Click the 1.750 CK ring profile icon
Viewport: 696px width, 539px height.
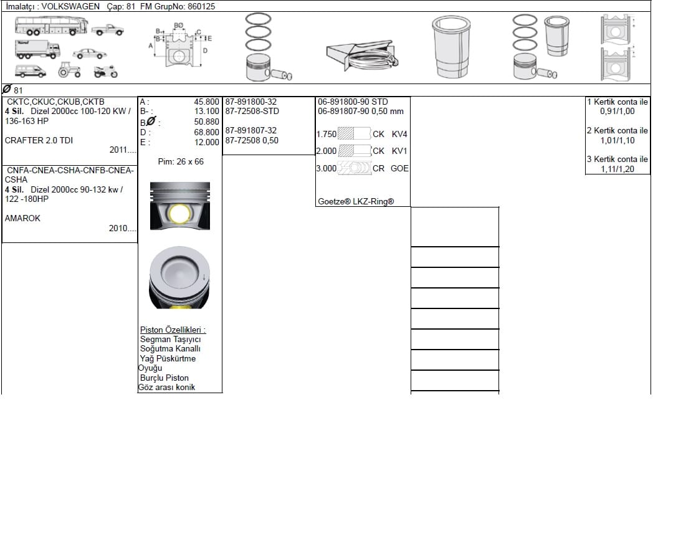coord(354,133)
